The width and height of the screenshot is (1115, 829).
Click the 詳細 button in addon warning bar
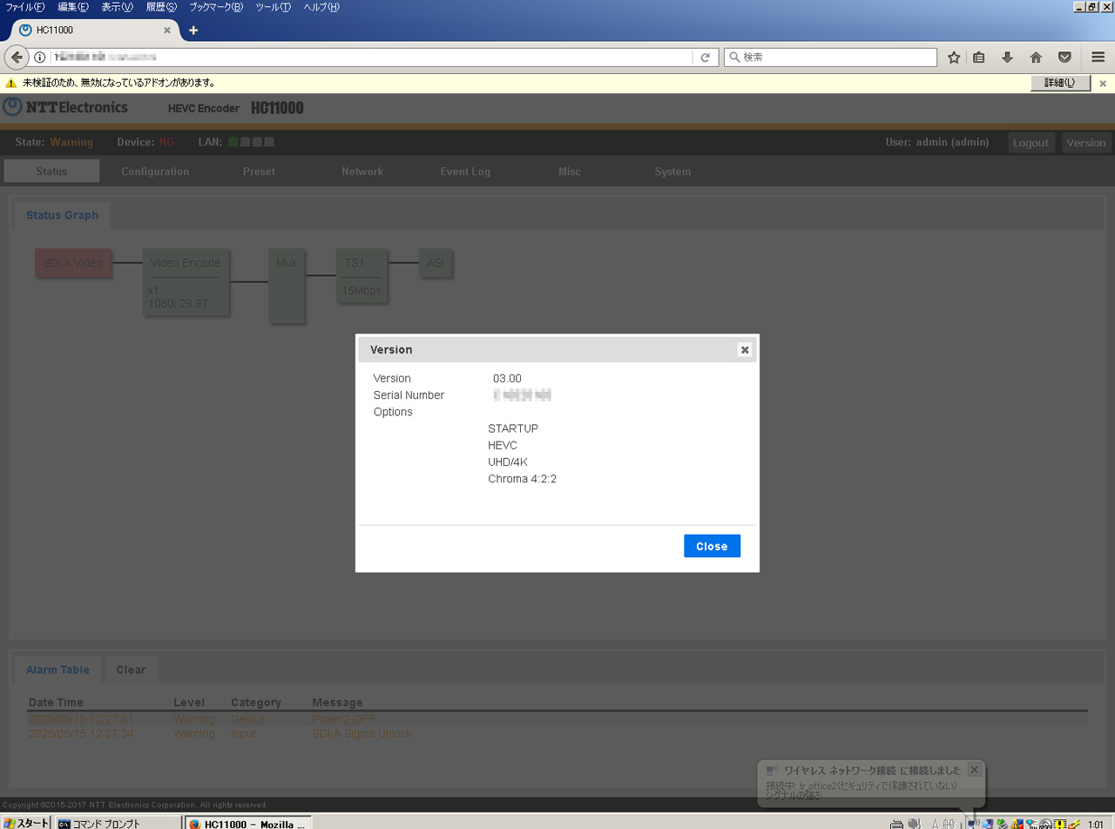pos(1061,84)
